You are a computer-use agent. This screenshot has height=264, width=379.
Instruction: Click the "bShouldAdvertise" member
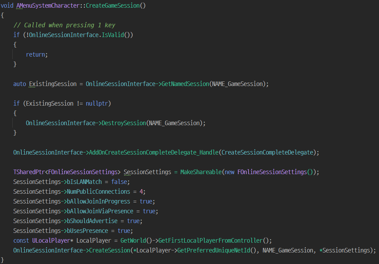click(x=92, y=221)
